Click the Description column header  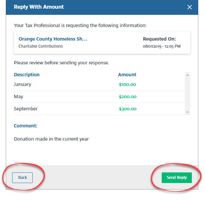(x=27, y=75)
